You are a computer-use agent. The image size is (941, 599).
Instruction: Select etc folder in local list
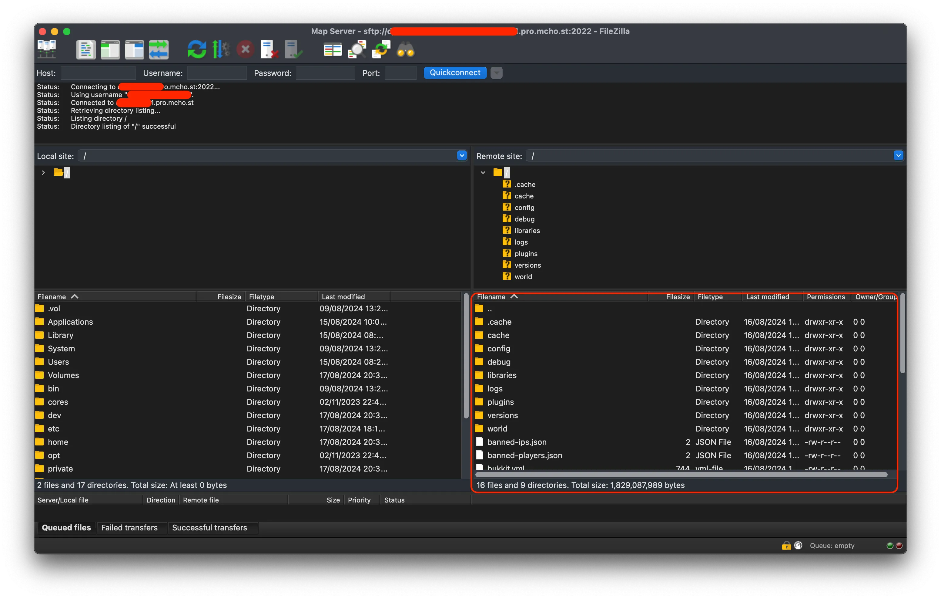click(x=248, y=429)
